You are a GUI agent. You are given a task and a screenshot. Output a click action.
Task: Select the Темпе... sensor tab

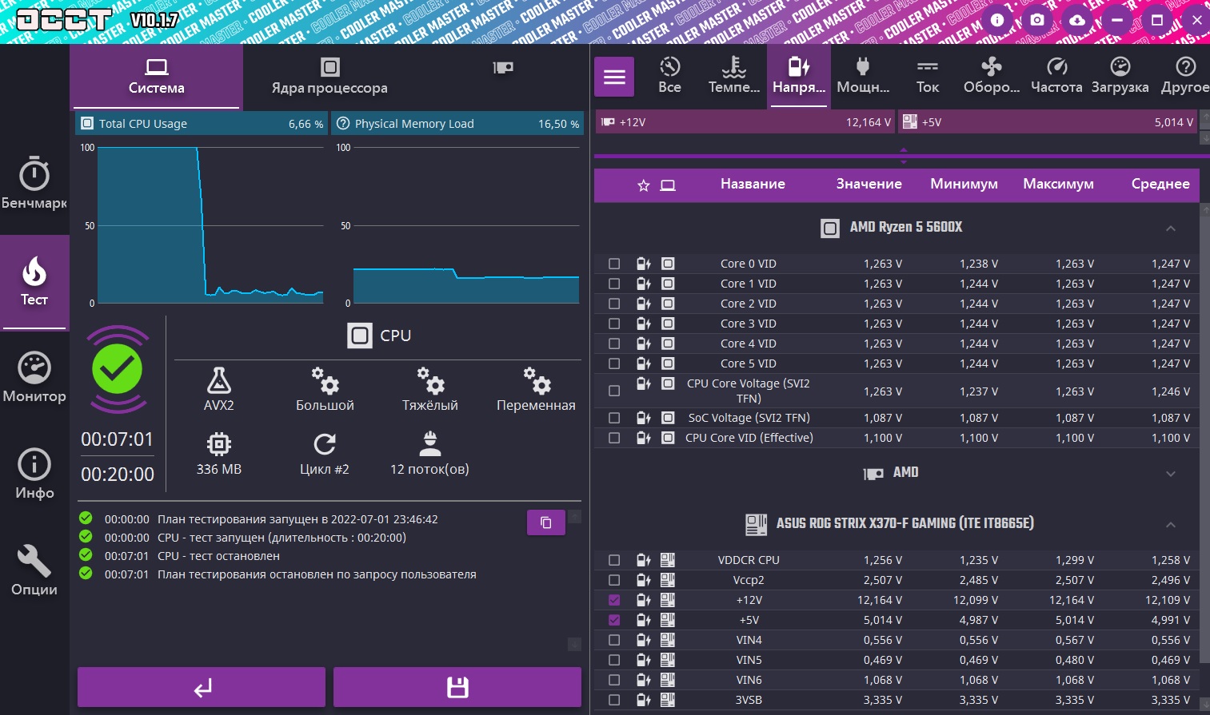pos(734,77)
